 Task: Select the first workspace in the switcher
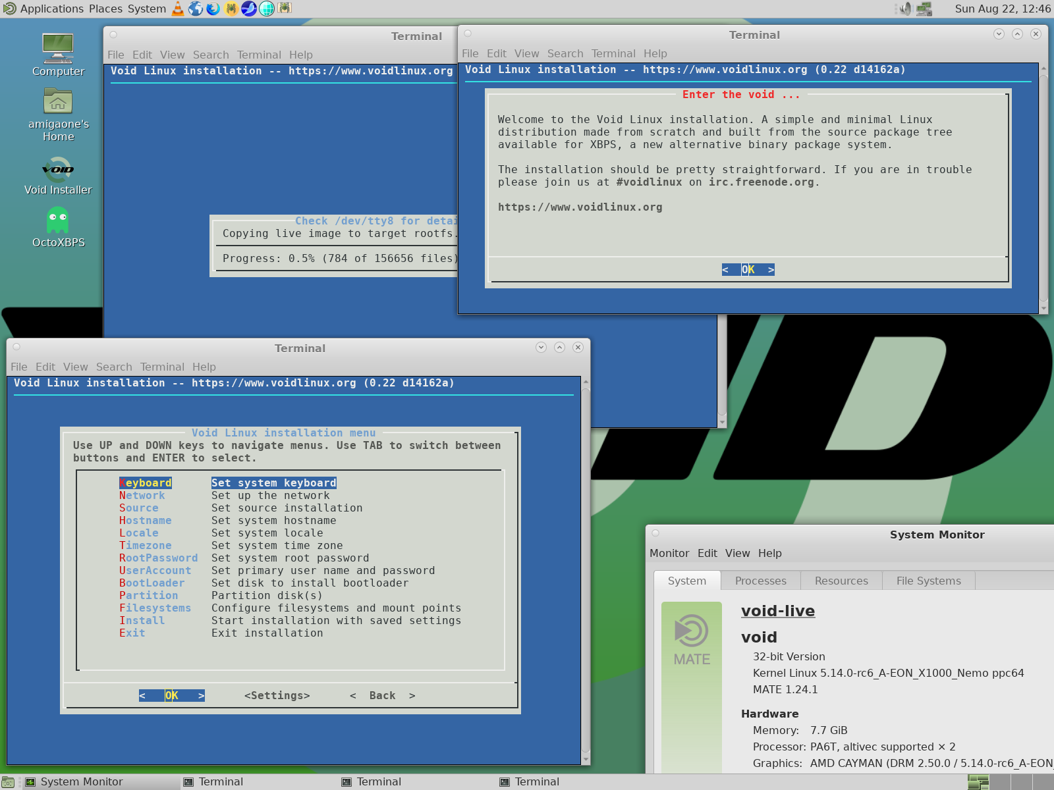978,782
